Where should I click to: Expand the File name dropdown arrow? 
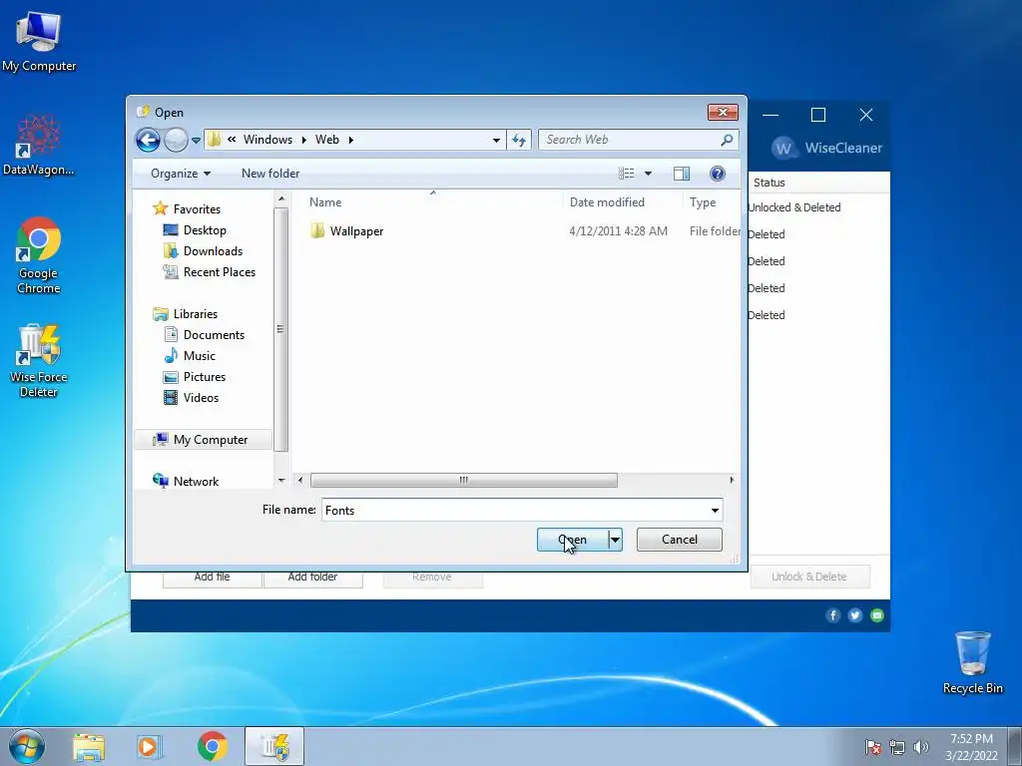tap(715, 510)
